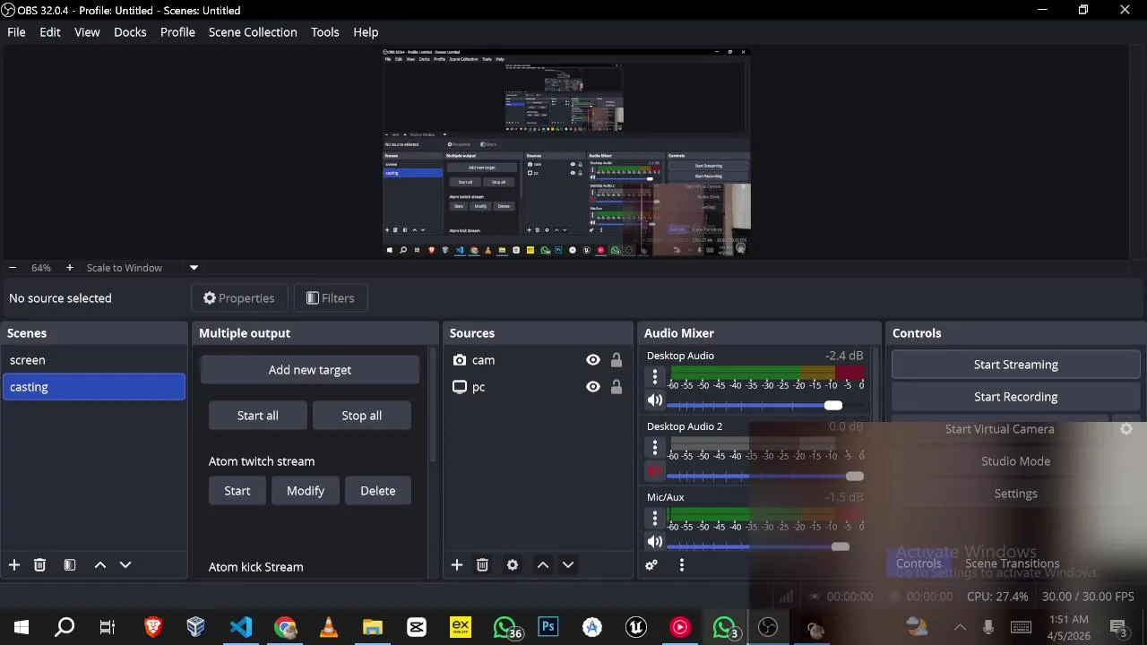
Task: Move selected source up
Action: (543, 565)
